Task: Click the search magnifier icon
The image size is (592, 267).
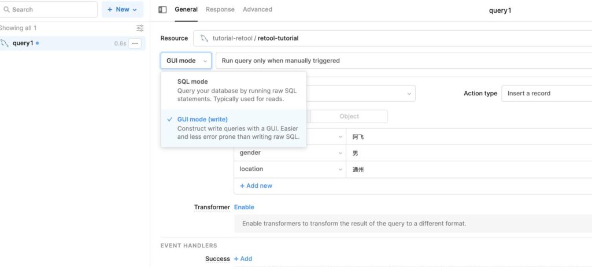Action: coord(6,9)
